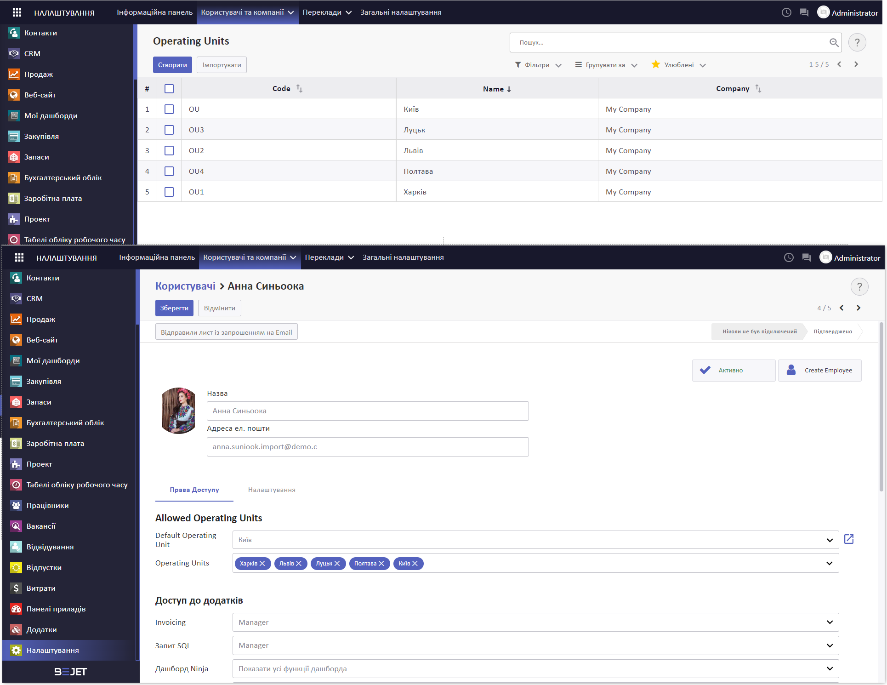This screenshot has width=887, height=685.
Task: Open Administrator user menu in top window
Action: [847, 12]
